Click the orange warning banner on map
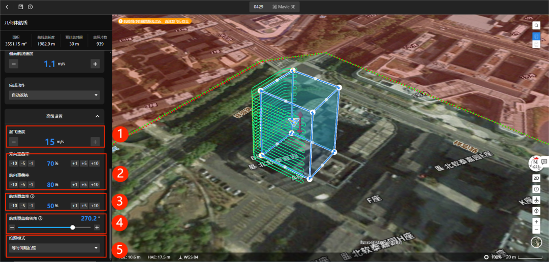The image size is (549, 262). (155, 21)
